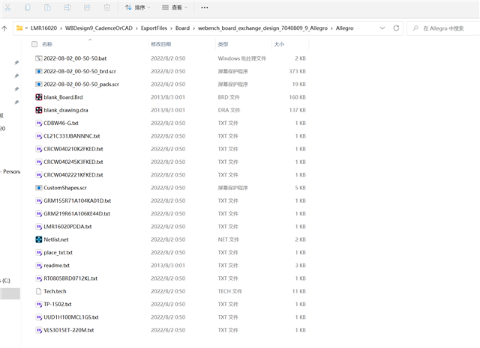Navigate to WBDesign9_CadenceOrCAD breadcrumb
480x348 pixels.
click(99, 28)
